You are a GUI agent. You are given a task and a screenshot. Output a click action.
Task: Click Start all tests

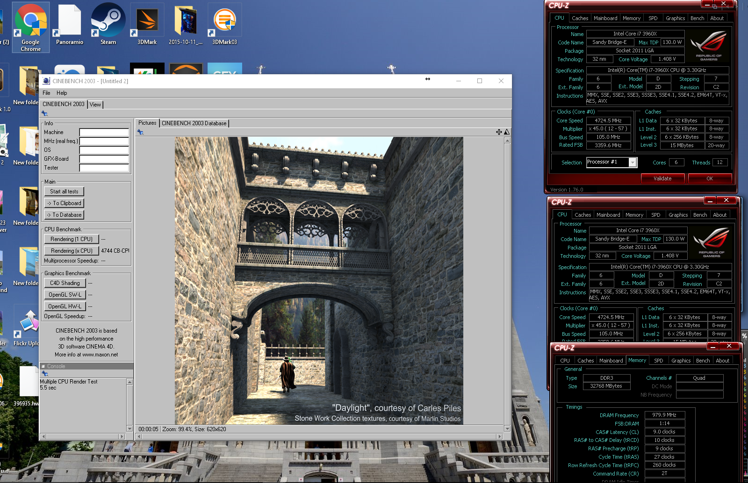[64, 192]
